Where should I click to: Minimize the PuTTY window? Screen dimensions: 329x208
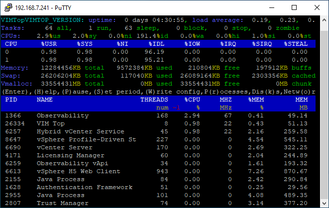pos(272,8)
